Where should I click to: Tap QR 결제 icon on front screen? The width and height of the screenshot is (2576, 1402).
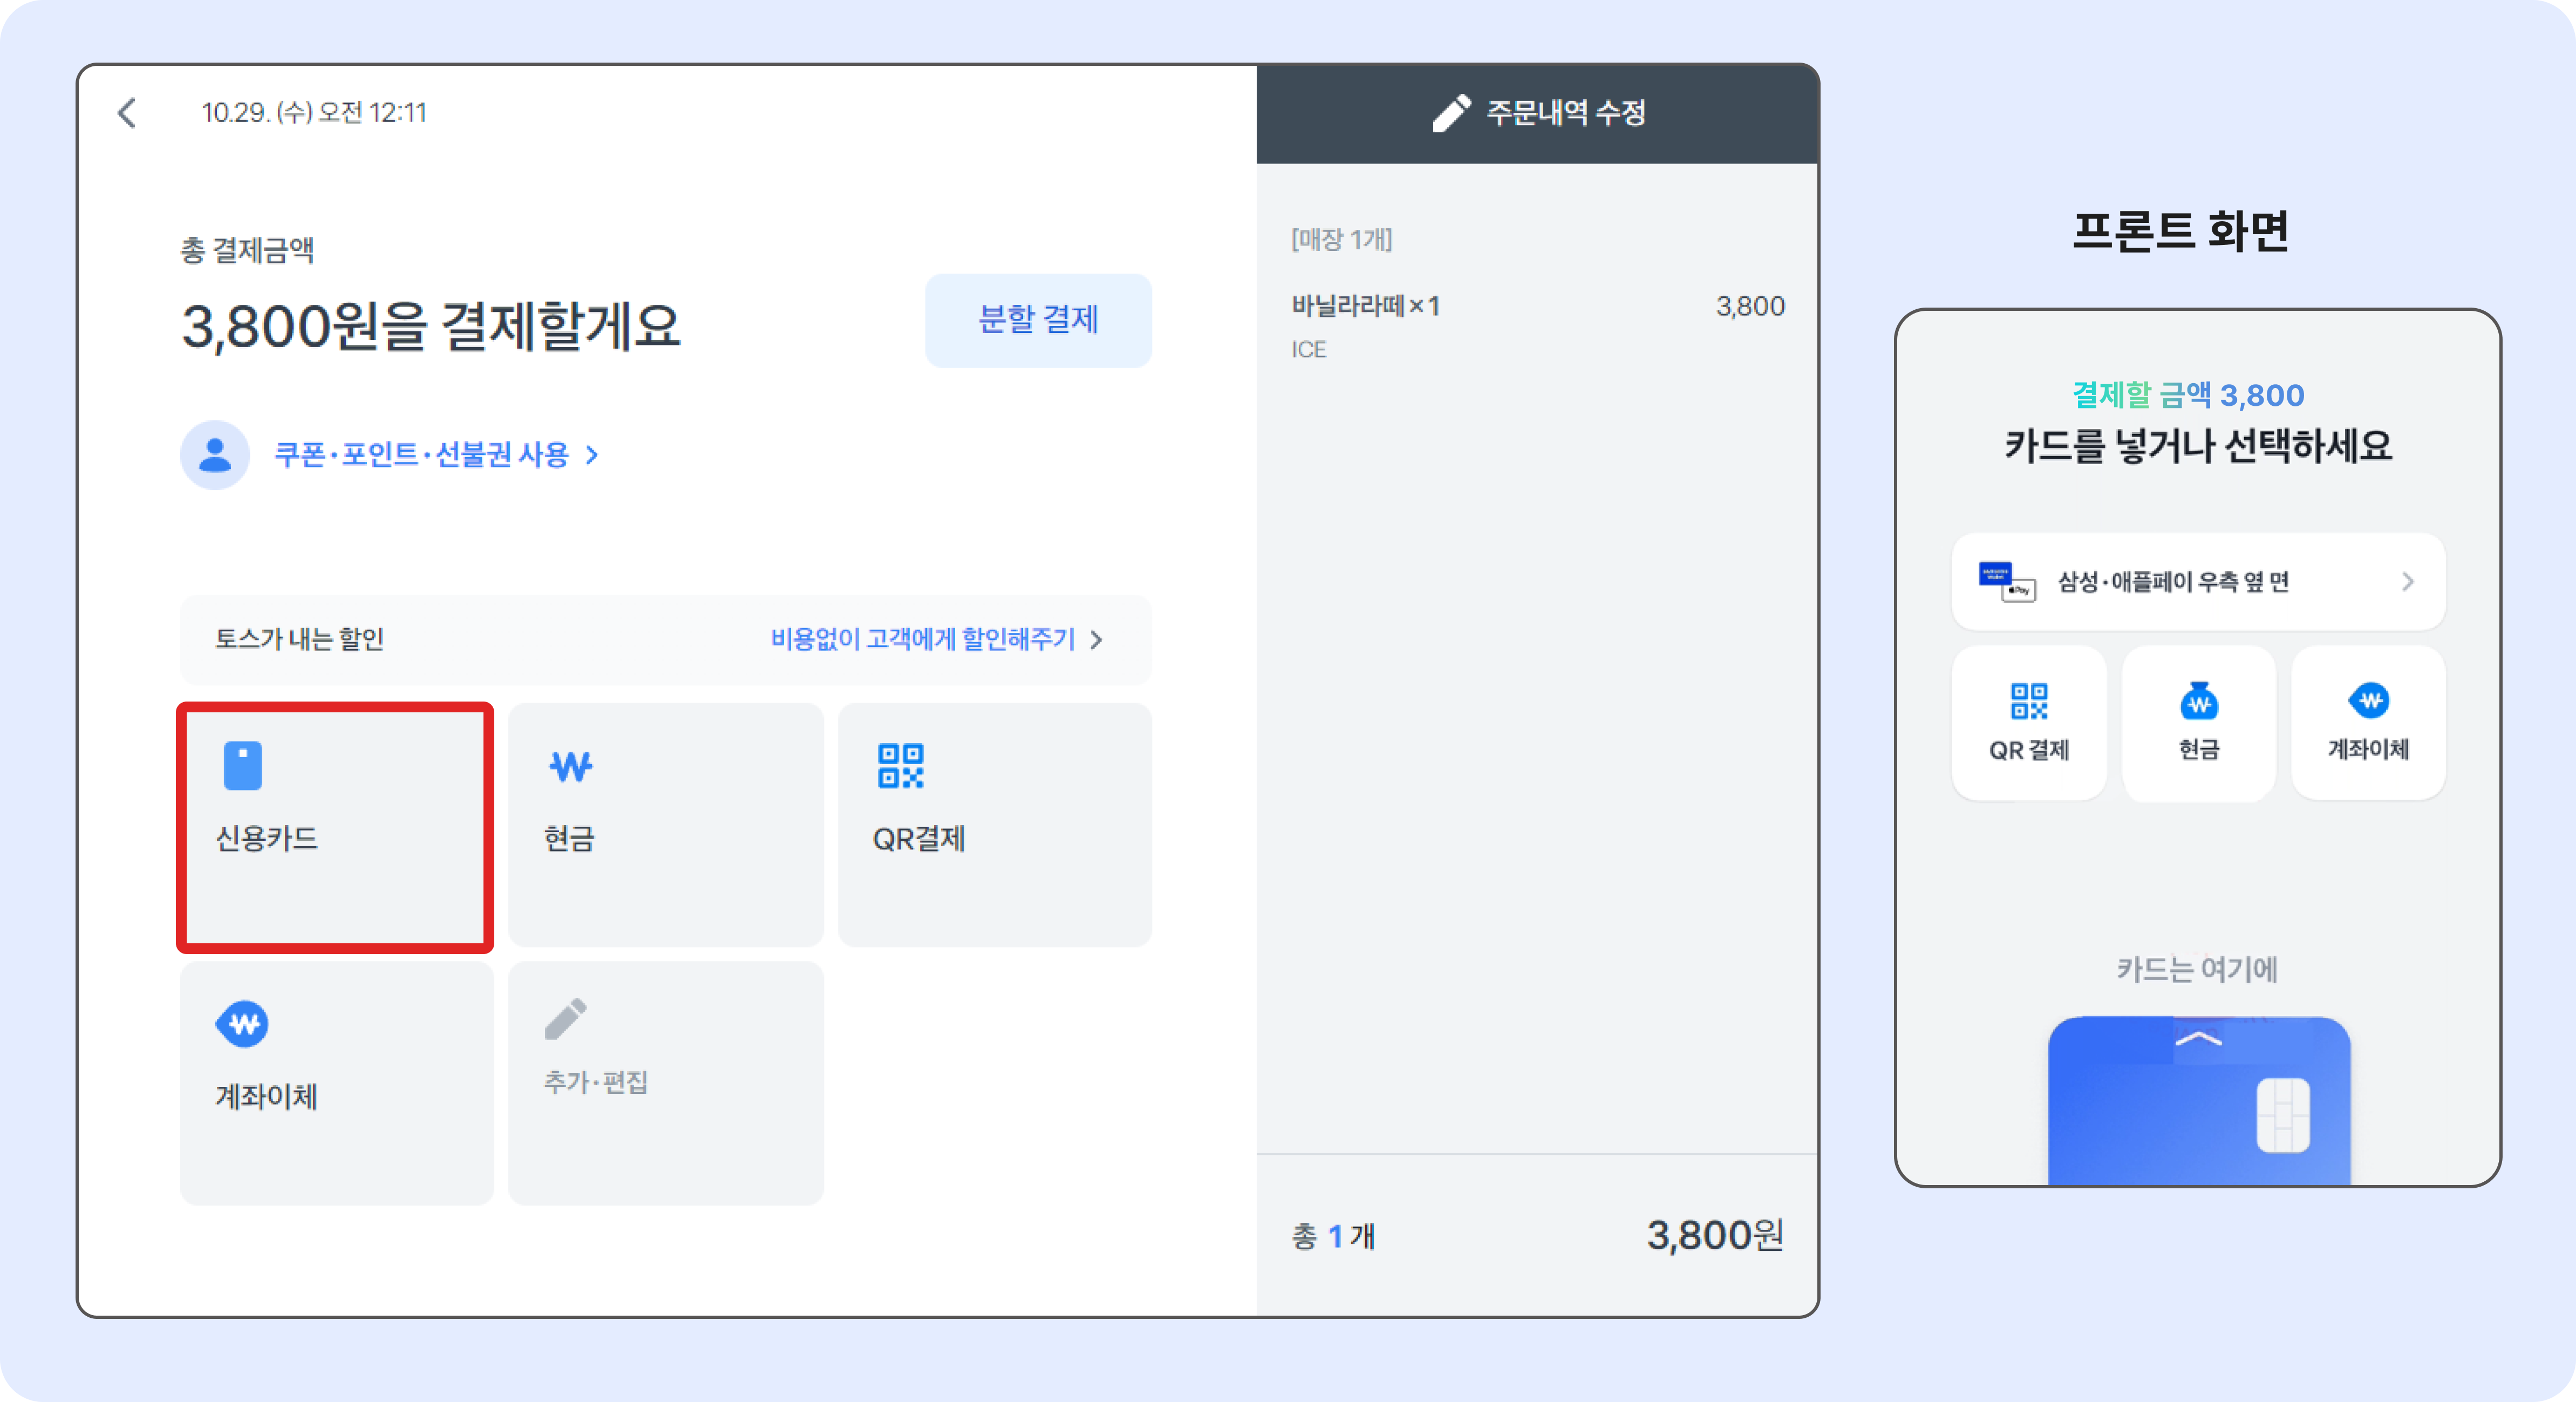tap(2029, 701)
